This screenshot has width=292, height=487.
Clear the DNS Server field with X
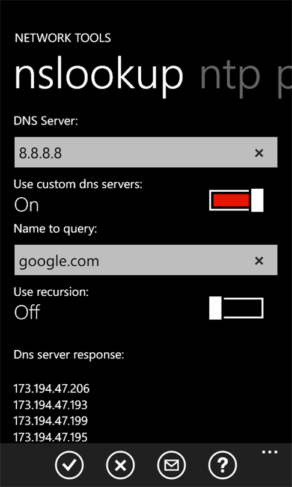point(259,153)
